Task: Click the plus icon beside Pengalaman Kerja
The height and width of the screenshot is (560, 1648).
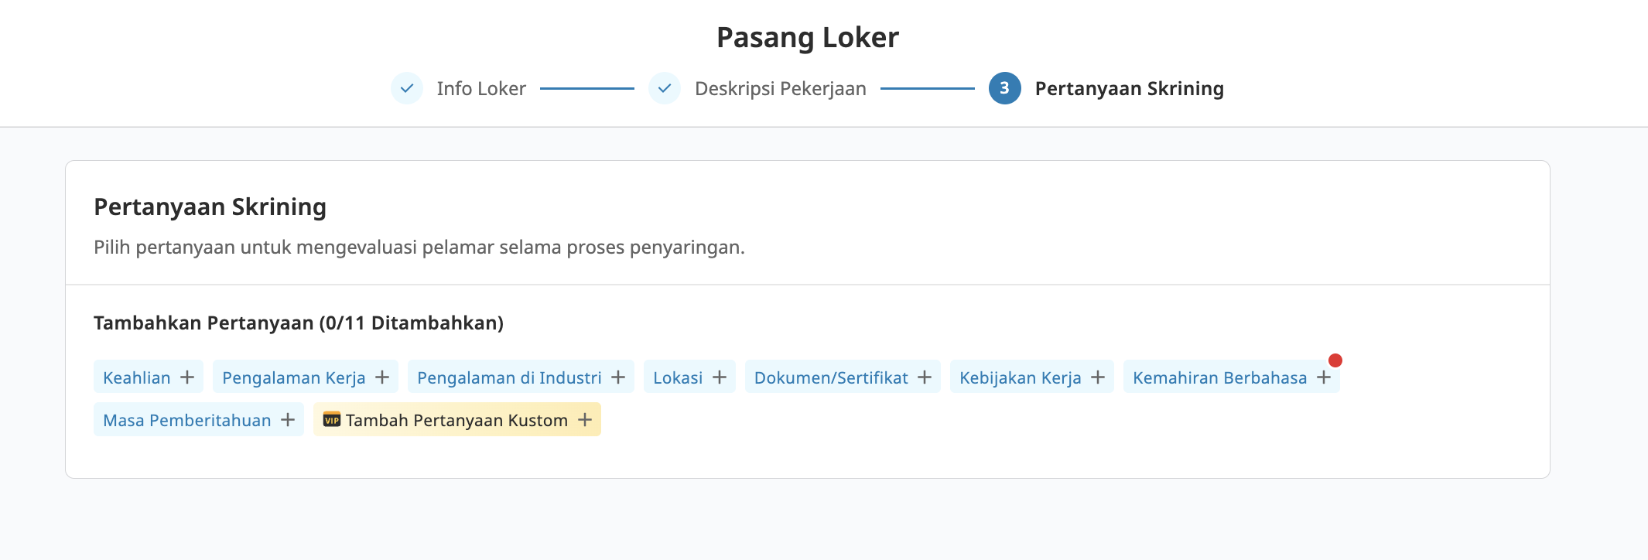Action: (382, 377)
